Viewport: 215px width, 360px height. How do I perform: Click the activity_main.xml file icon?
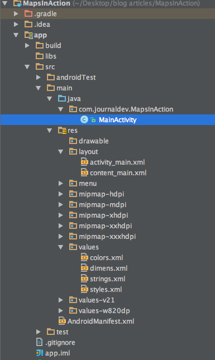pos(84,162)
